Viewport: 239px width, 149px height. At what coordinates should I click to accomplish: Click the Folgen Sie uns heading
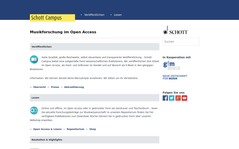[x=173, y=93]
